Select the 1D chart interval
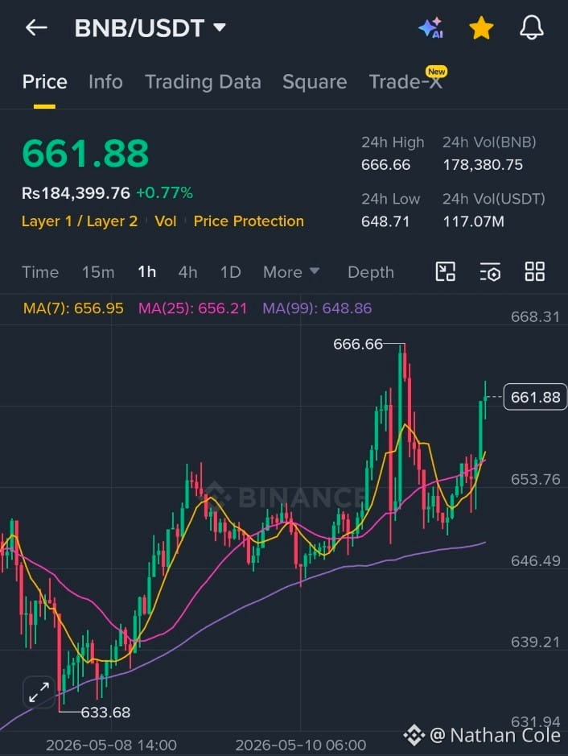The width and height of the screenshot is (568, 756). 230,272
